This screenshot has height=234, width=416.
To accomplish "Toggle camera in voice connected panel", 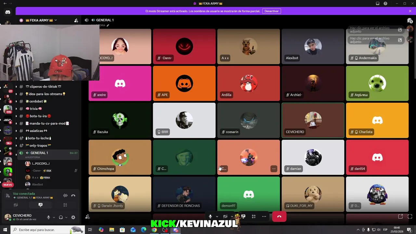I will click(16, 205).
